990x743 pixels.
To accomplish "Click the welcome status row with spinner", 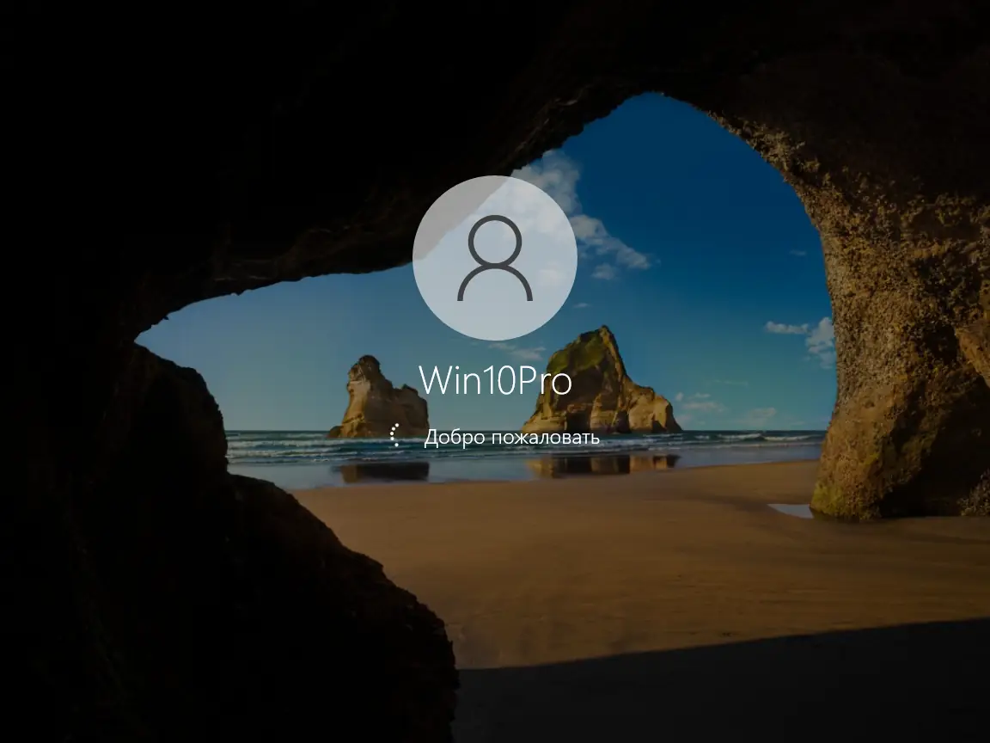I will click(497, 436).
